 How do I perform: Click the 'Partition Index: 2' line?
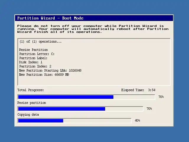pyautogui.click(x=35, y=66)
